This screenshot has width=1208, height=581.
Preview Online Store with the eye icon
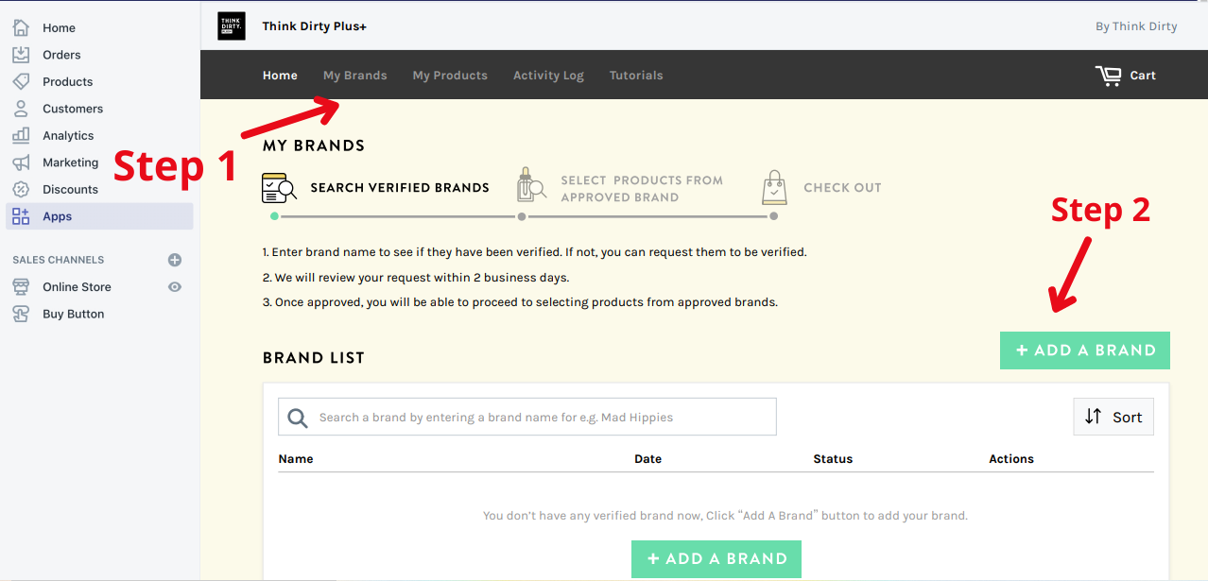point(175,287)
